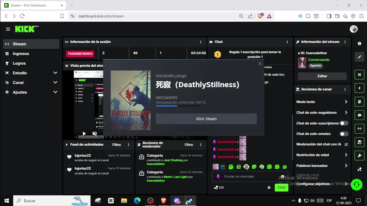Open Palabras baneadas options chevron
The height and width of the screenshot is (206, 367).
pos(346,166)
